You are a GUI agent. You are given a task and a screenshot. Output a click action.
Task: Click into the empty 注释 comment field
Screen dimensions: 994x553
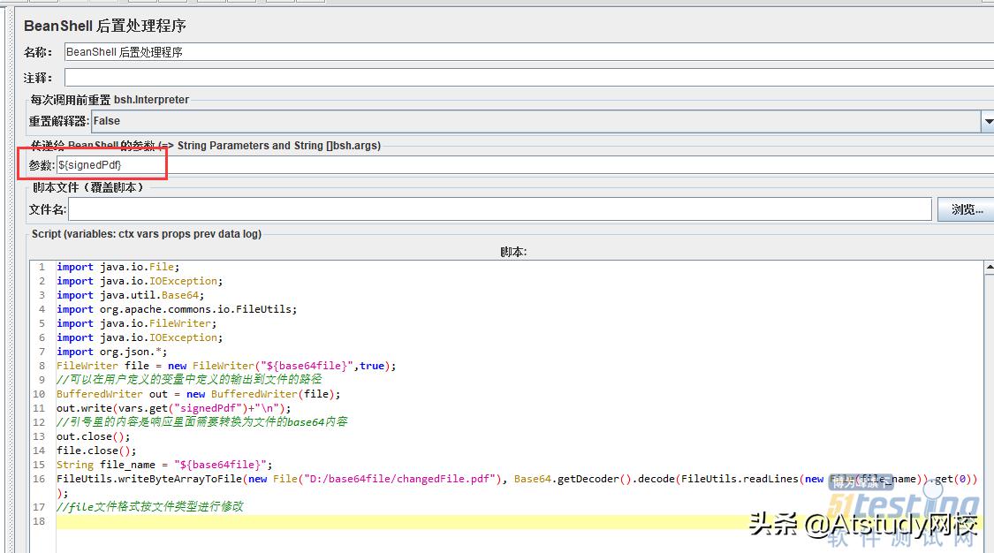521,78
